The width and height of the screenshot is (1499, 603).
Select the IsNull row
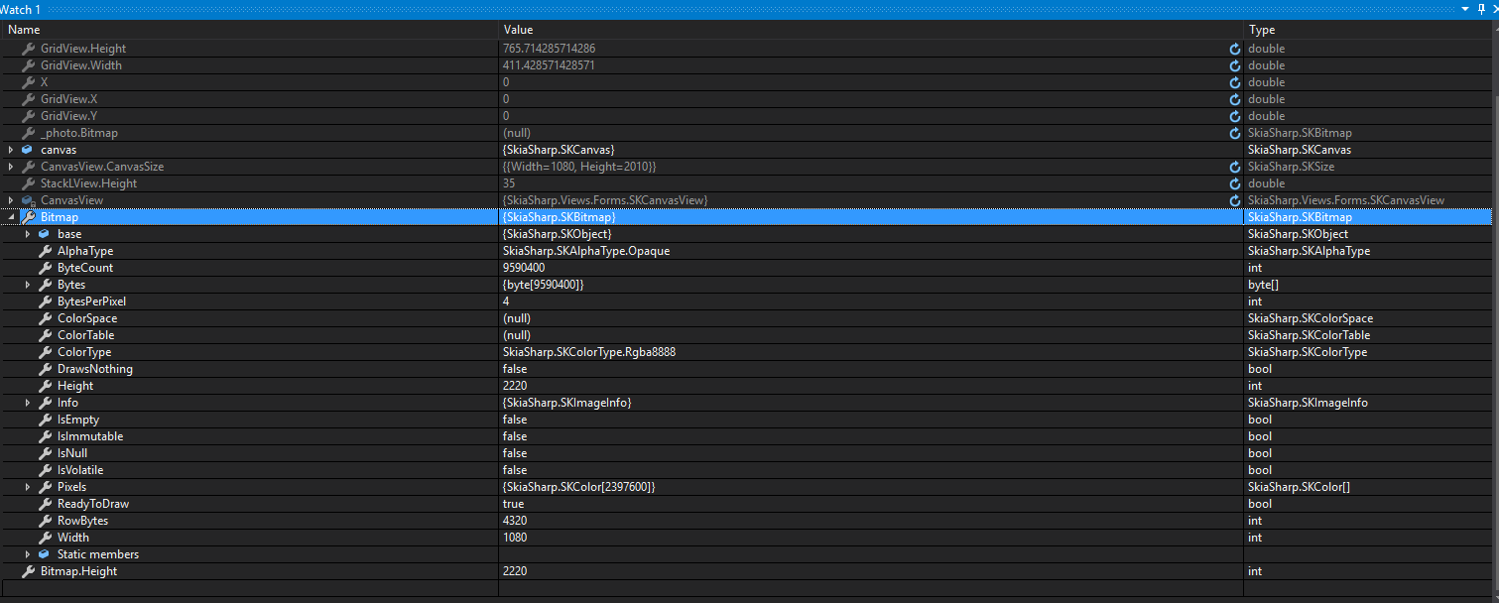tap(745, 453)
